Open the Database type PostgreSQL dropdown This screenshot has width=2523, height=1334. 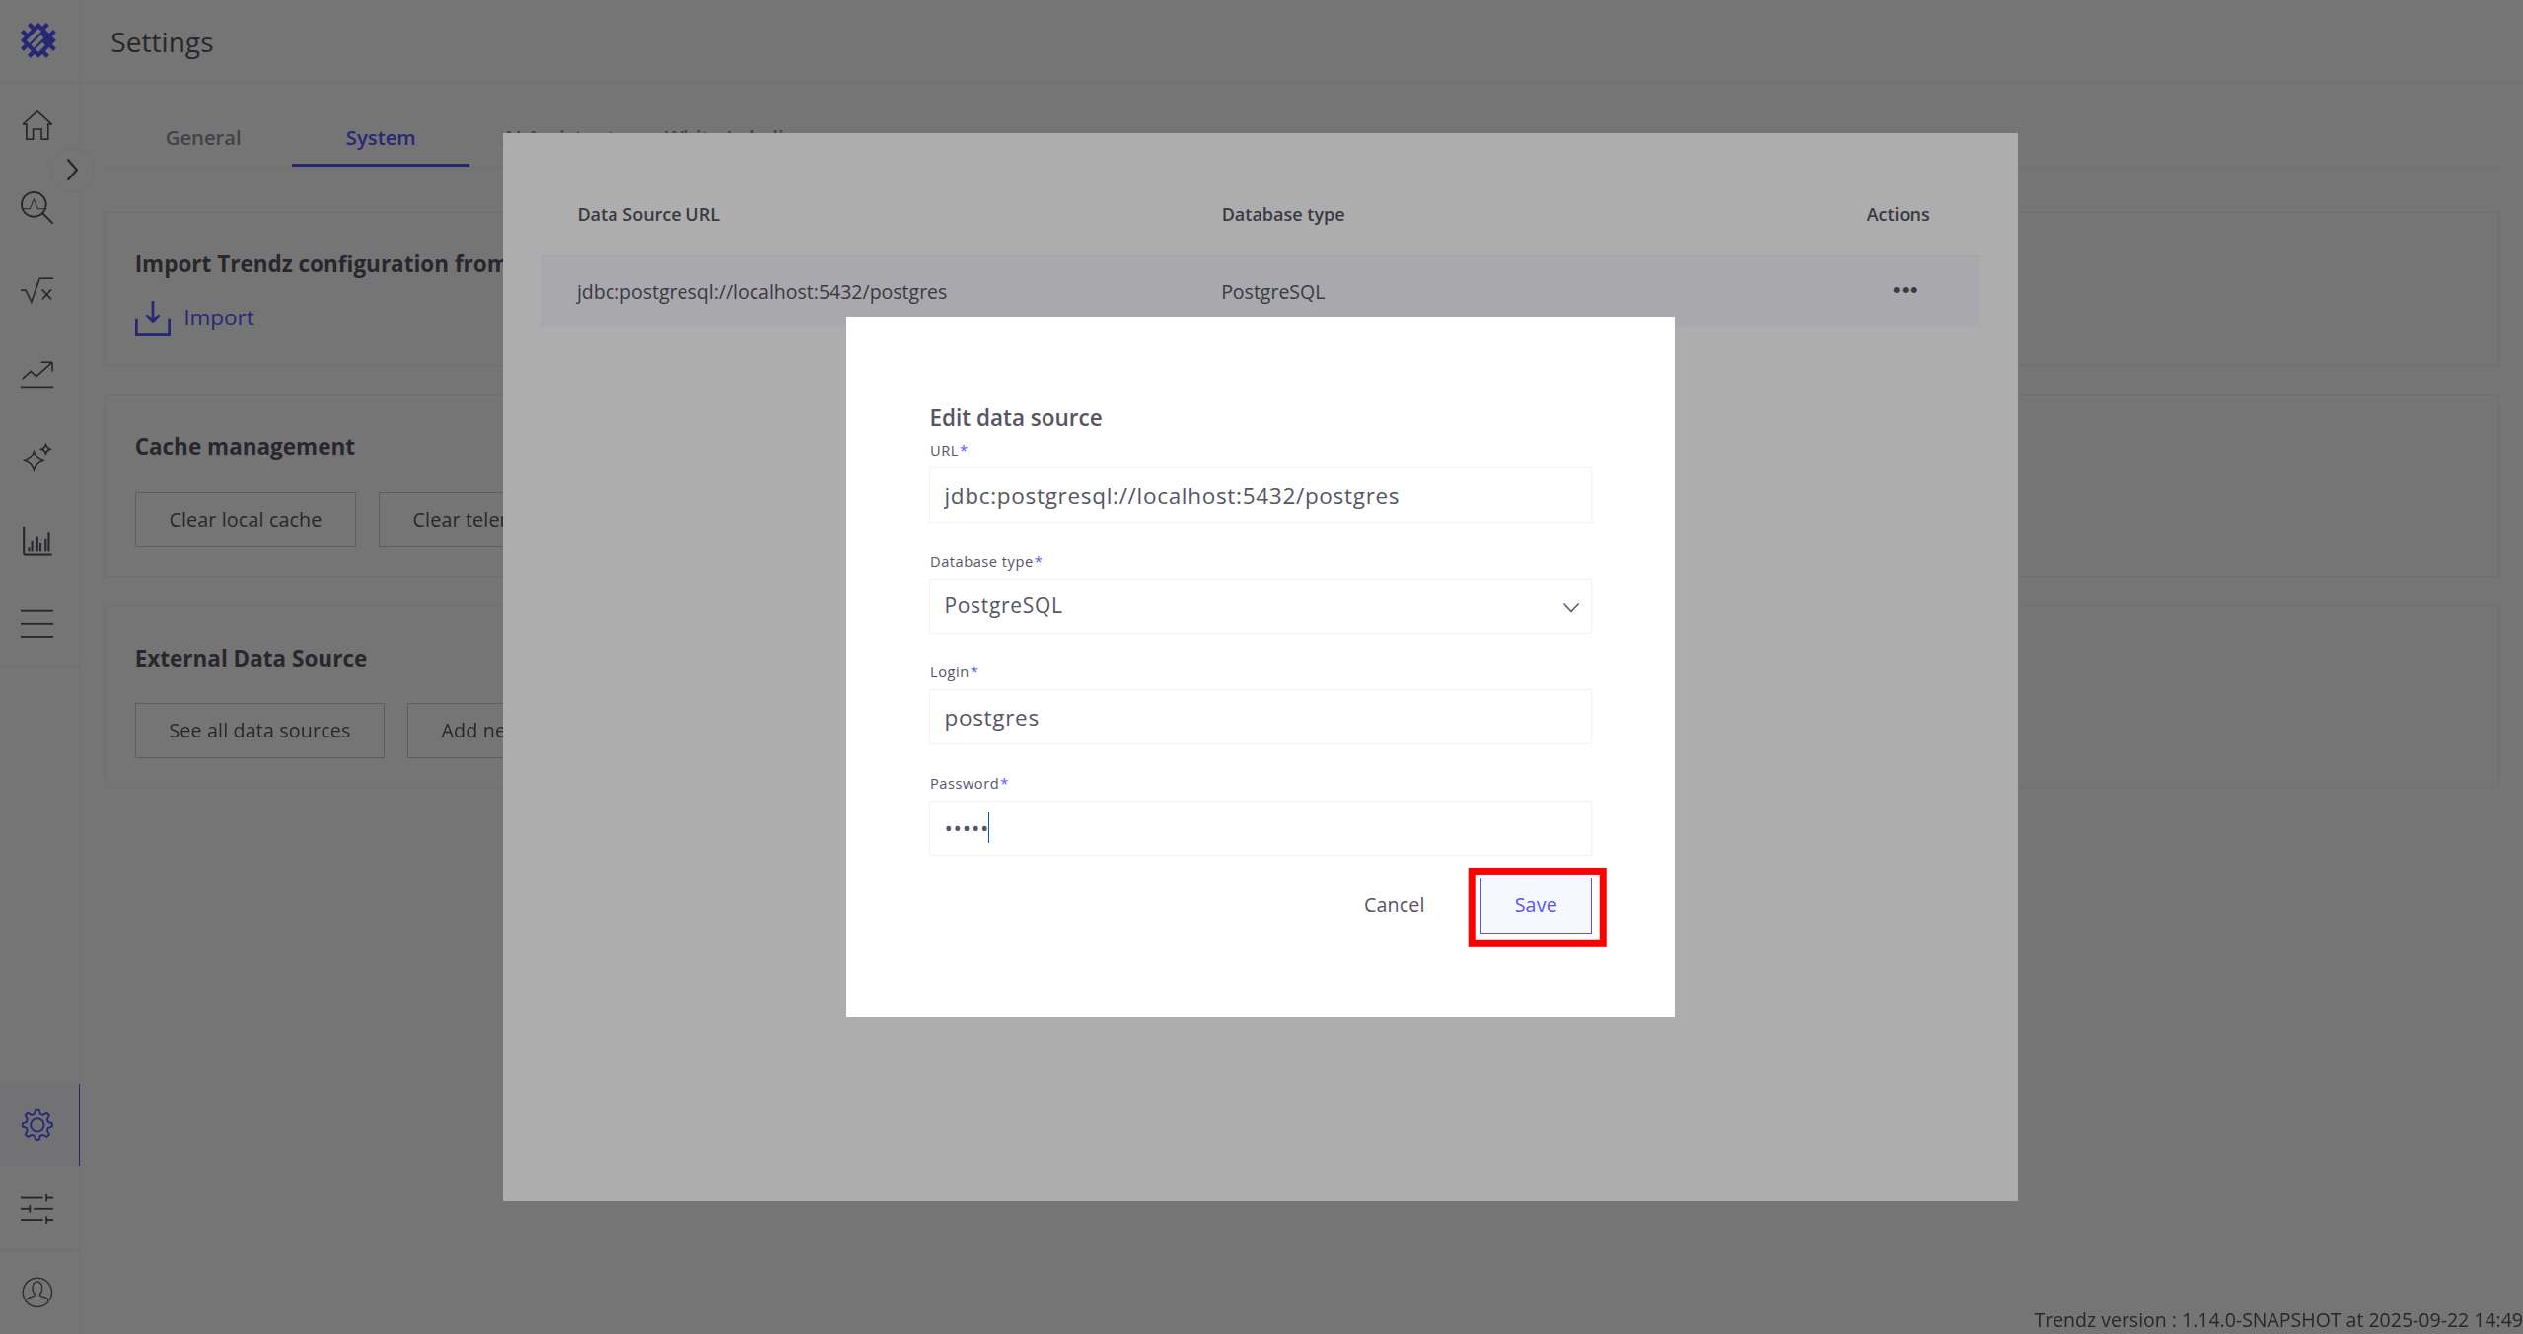click(1260, 606)
